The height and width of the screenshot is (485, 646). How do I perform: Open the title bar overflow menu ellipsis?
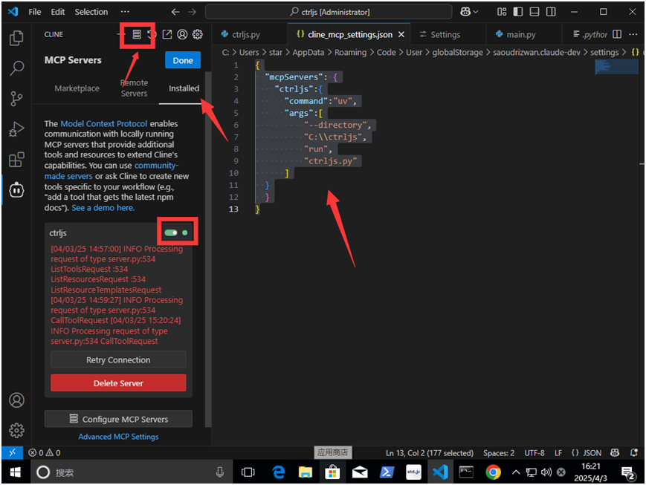[125, 12]
